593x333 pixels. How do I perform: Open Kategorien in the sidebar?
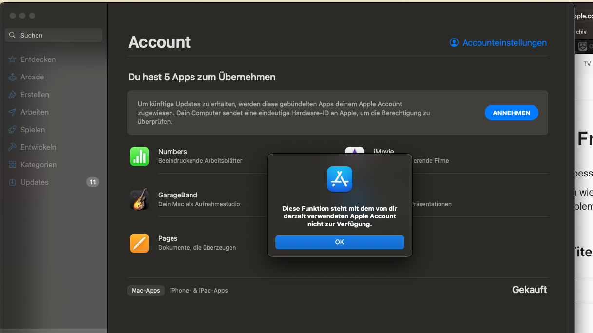(38, 165)
